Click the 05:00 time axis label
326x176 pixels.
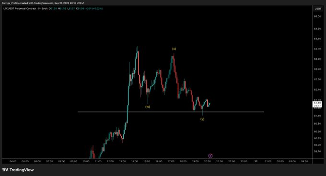tap(25, 161)
